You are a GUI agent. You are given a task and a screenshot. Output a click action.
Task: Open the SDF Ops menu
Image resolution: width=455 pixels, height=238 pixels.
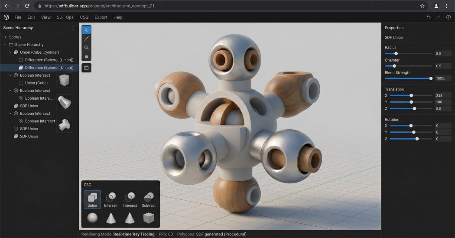point(65,17)
